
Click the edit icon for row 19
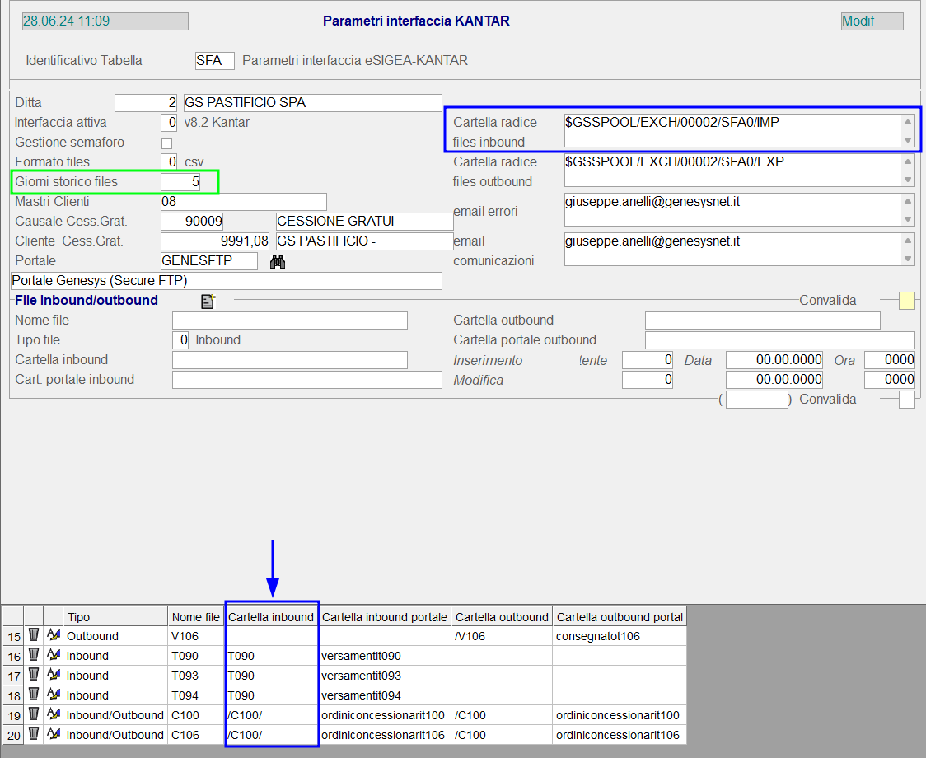tap(54, 714)
